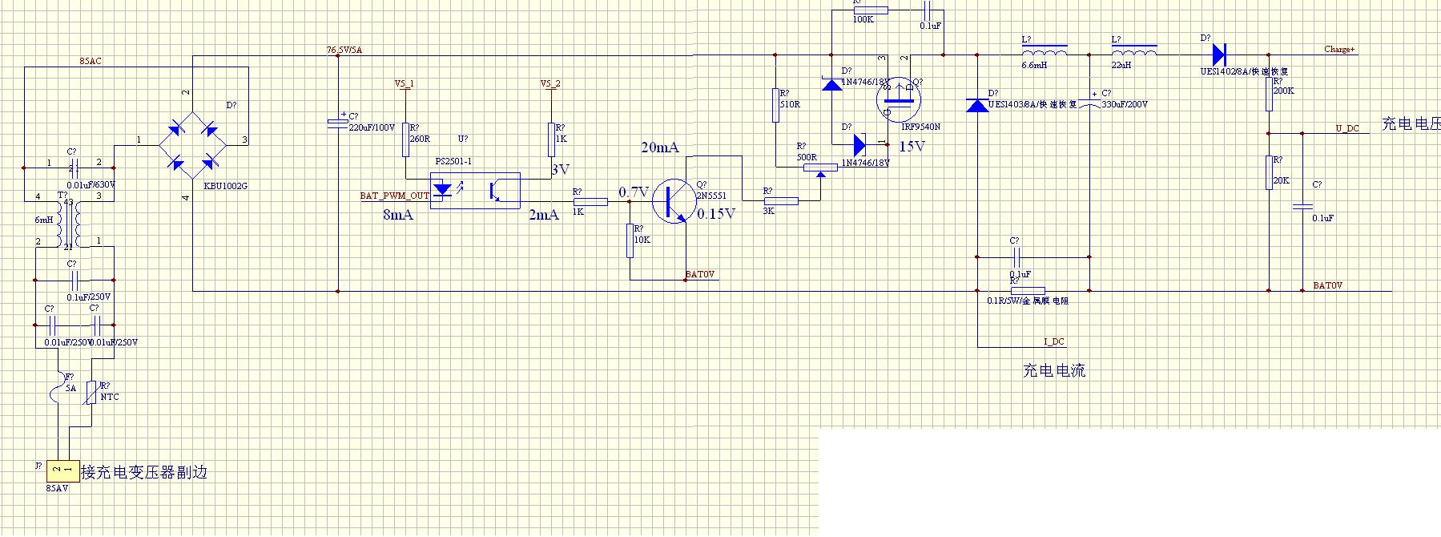The width and height of the screenshot is (1441, 537).
Task: Select the 200K resistor symbol
Action: (1269, 93)
